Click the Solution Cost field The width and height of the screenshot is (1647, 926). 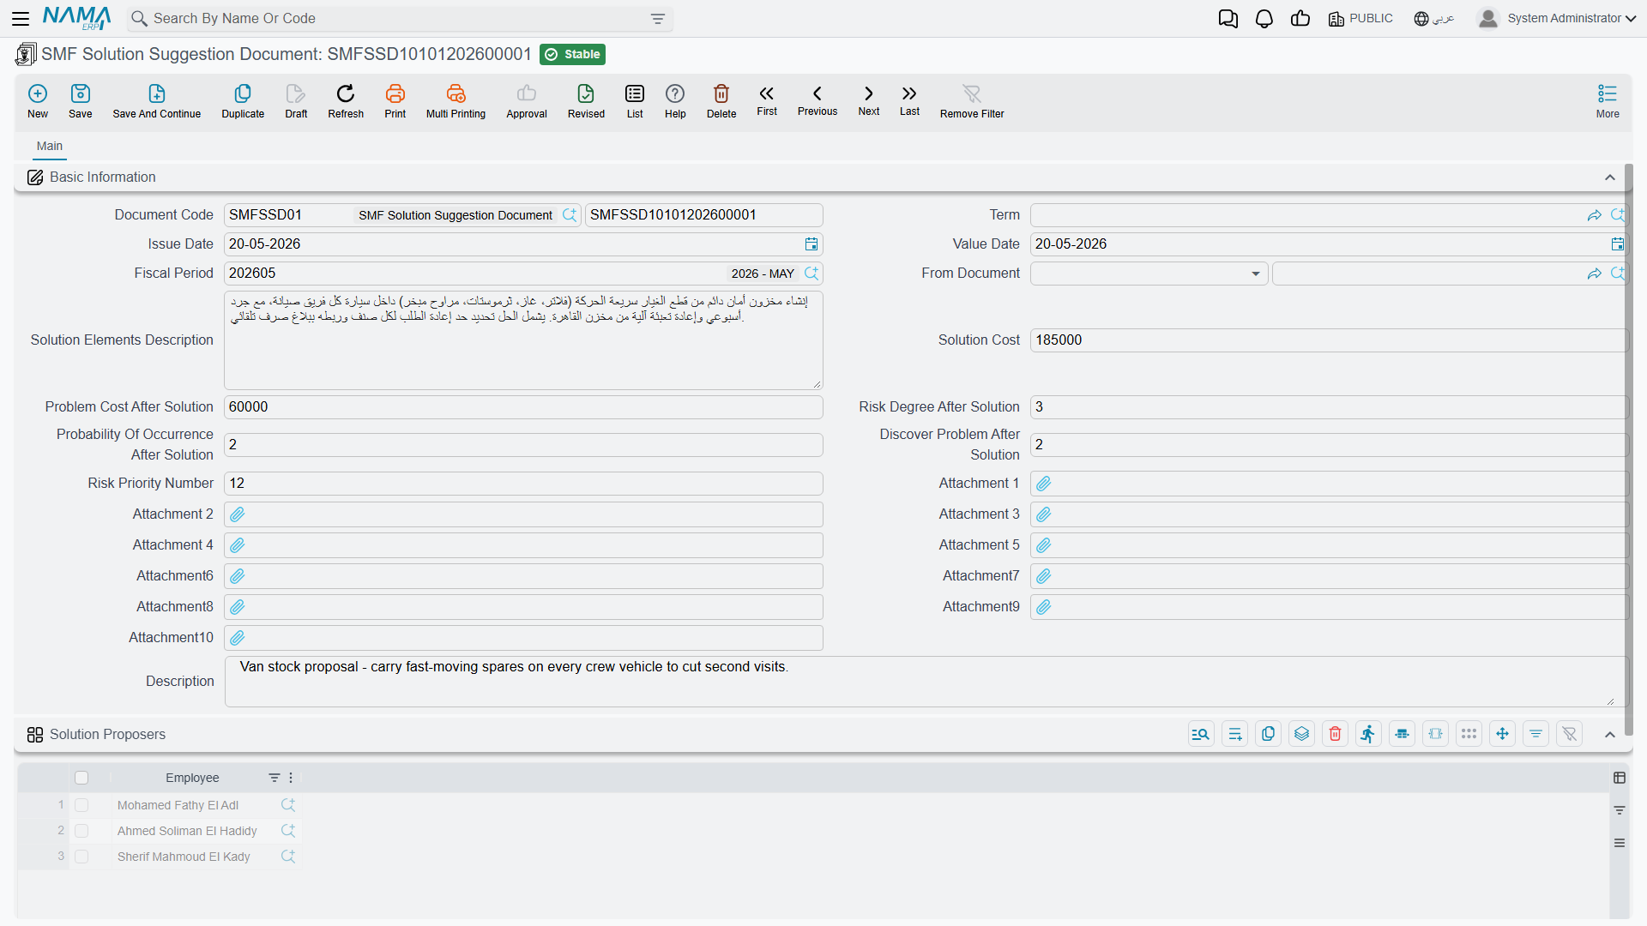coord(1328,340)
